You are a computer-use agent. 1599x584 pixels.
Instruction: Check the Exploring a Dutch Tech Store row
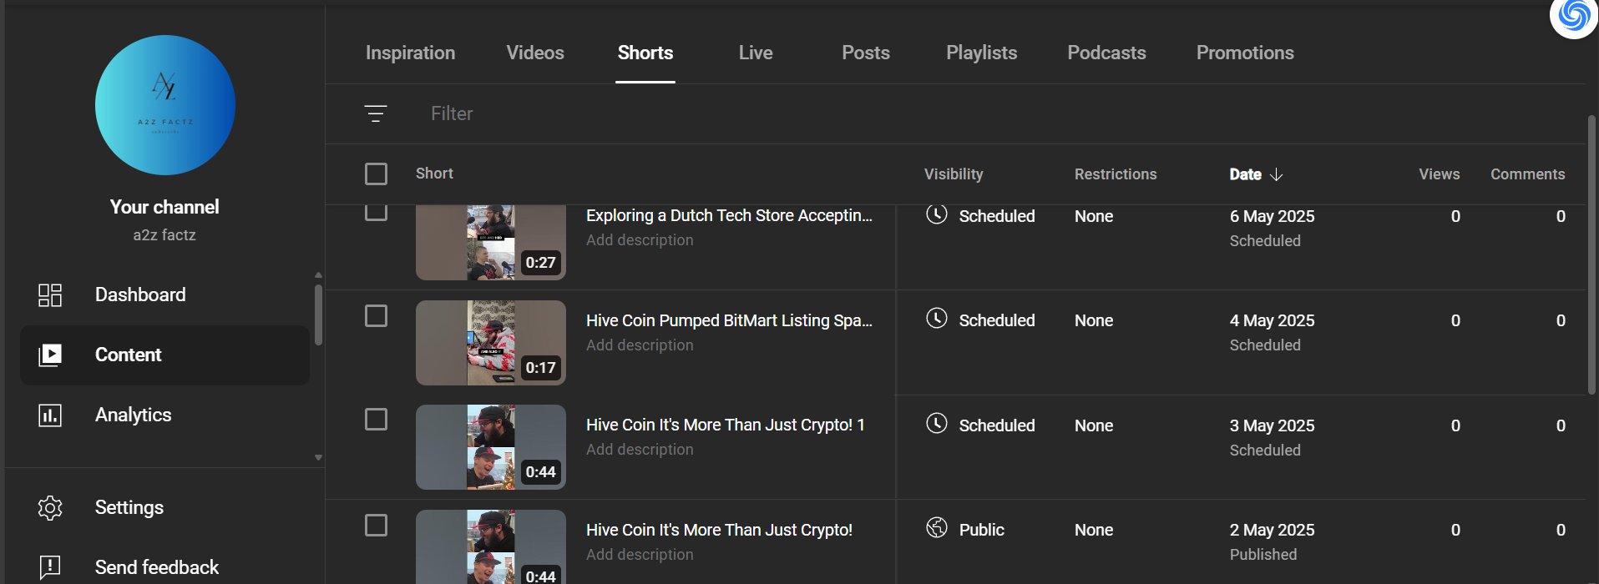point(377,212)
